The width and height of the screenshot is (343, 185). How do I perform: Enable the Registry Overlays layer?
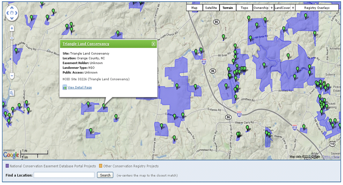317,8
